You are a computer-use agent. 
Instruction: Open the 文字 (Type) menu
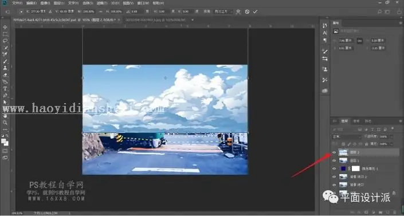73,3
